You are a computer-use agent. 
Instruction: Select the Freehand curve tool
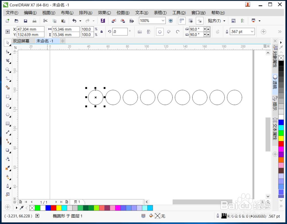tap(7, 79)
